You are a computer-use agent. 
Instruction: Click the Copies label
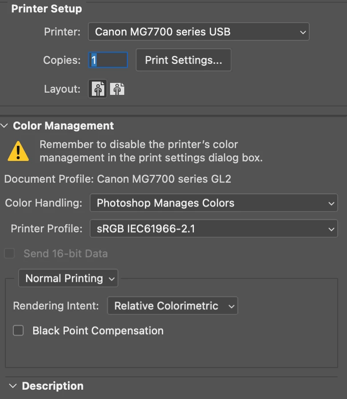tap(62, 60)
